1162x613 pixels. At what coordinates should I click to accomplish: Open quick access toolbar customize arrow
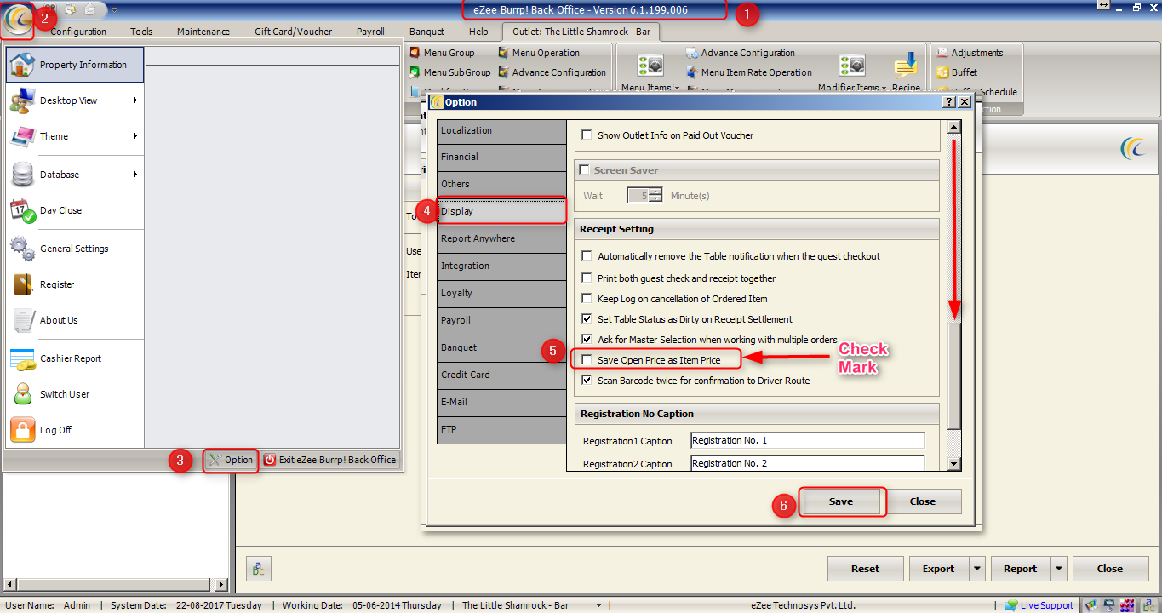pos(114,9)
